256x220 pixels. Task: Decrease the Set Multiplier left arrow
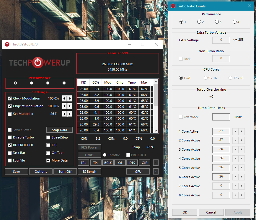(64, 114)
